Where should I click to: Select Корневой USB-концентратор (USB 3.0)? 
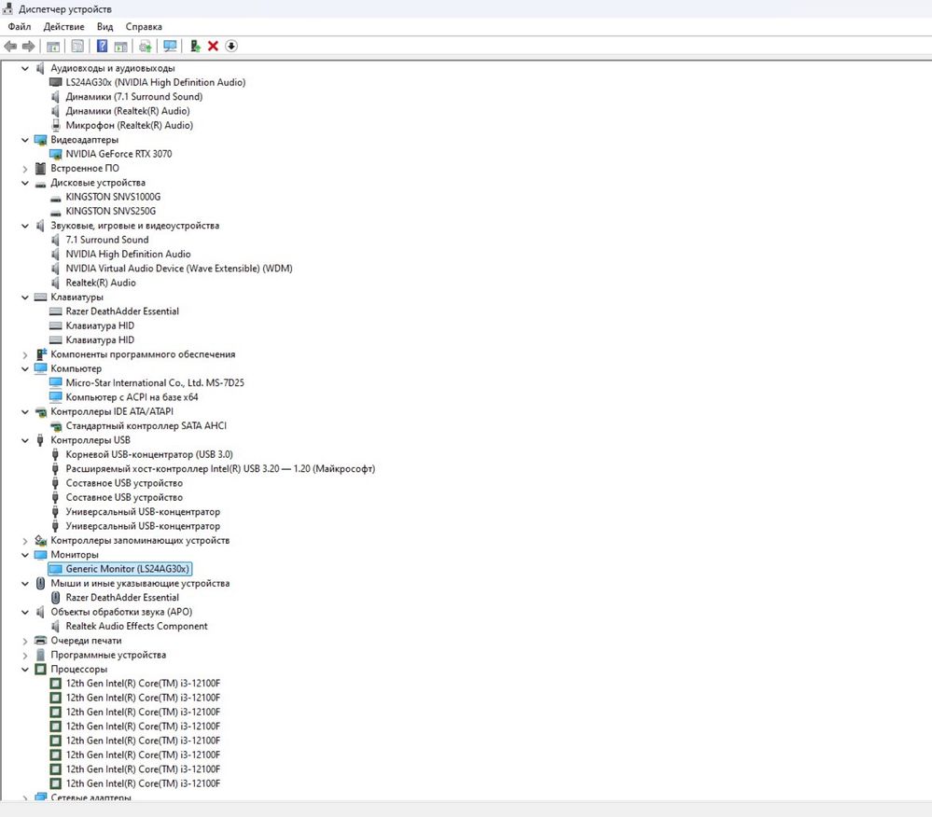pos(149,454)
